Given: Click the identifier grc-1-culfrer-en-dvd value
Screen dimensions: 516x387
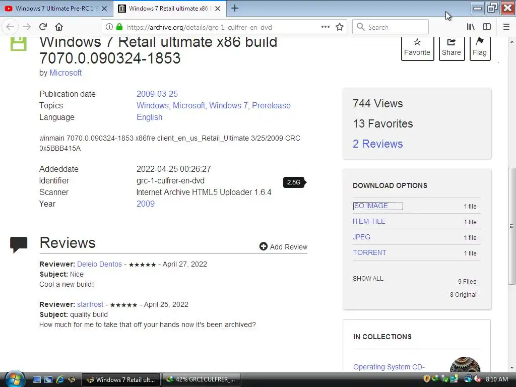Looking at the screenshot, I should coord(170,181).
